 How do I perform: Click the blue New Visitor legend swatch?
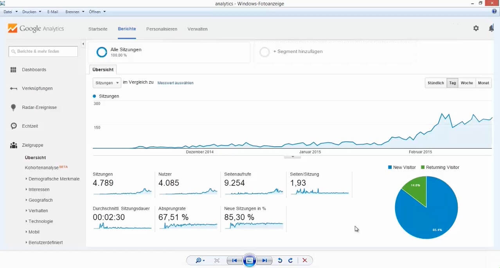390,167
